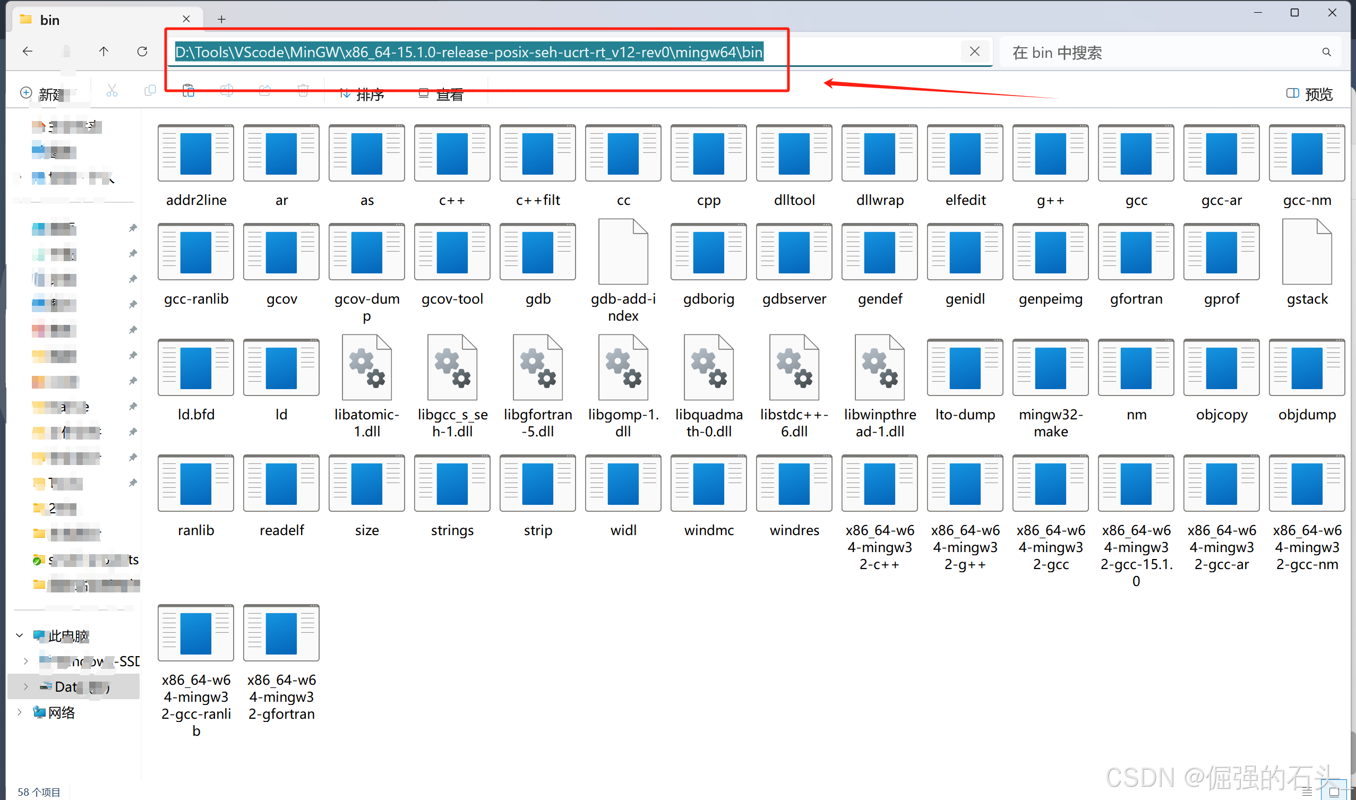Viewport: 1356px width, 800px height.
Task: Click the up-directory arrow icon
Action: [104, 51]
